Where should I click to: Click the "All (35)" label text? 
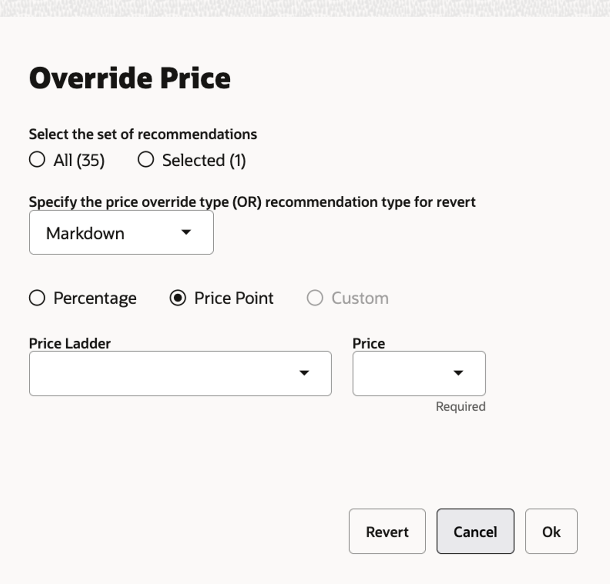[79, 160]
